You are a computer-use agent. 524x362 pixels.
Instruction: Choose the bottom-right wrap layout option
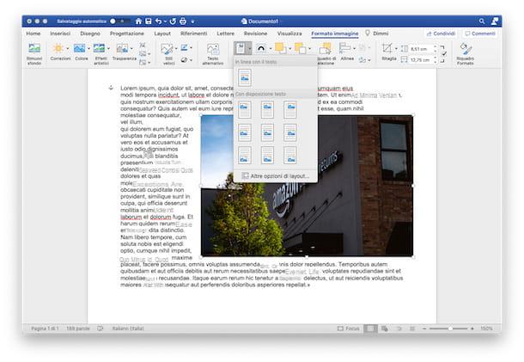tap(290, 156)
